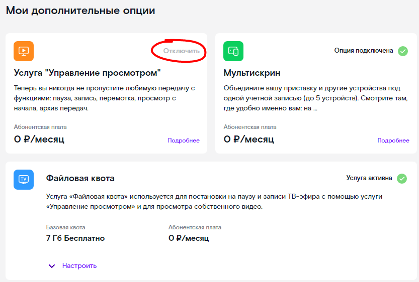Click green checkmark next to Опция подключена
Screen dimensions: 419x282
click(x=403, y=51)
